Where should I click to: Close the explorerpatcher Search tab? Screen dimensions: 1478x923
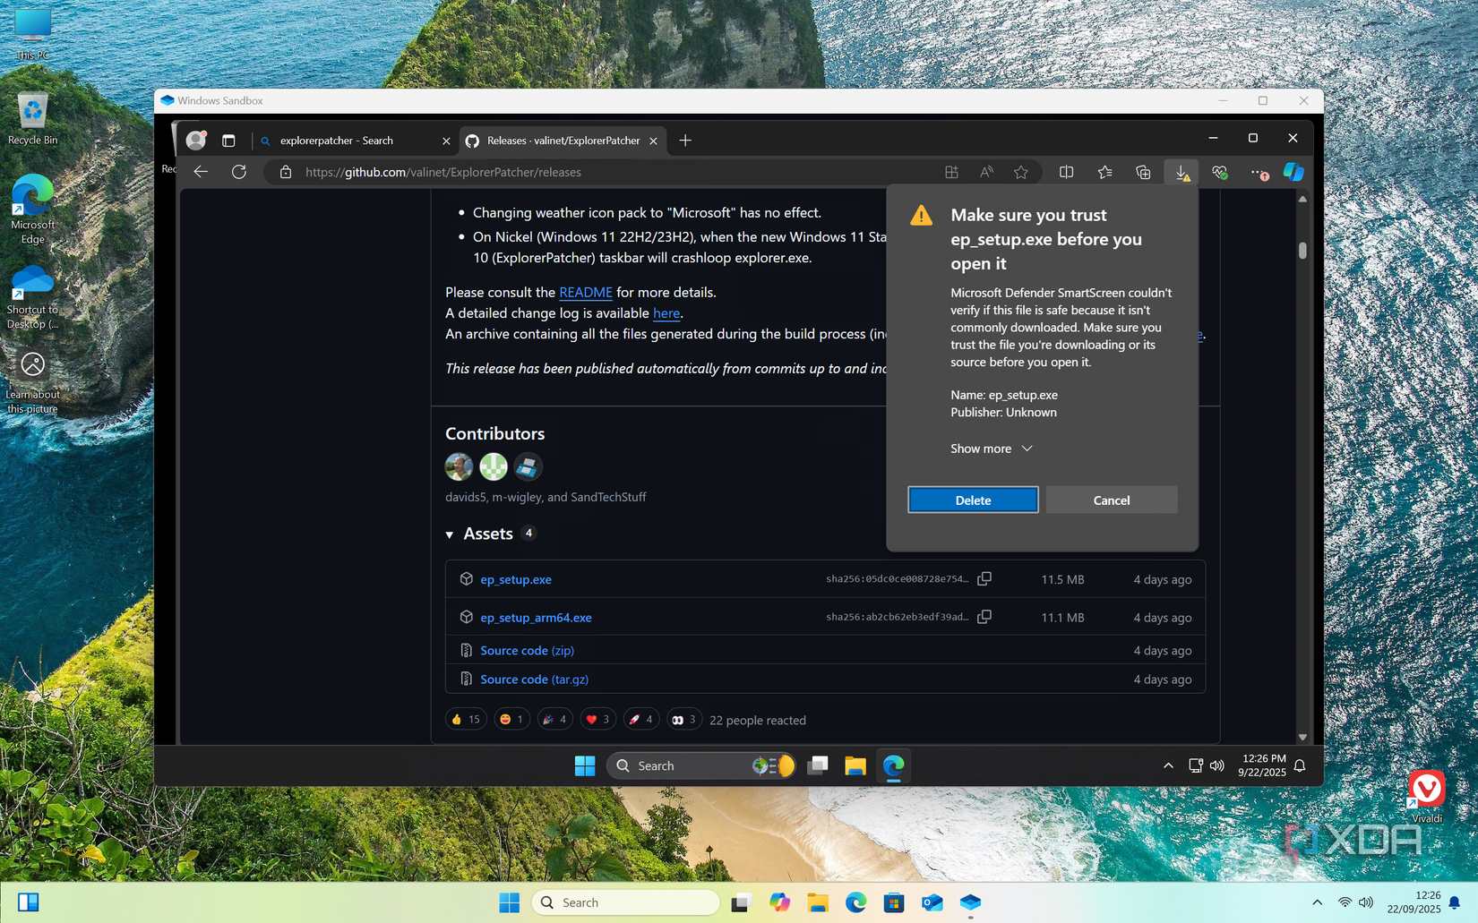click(446, 141)
